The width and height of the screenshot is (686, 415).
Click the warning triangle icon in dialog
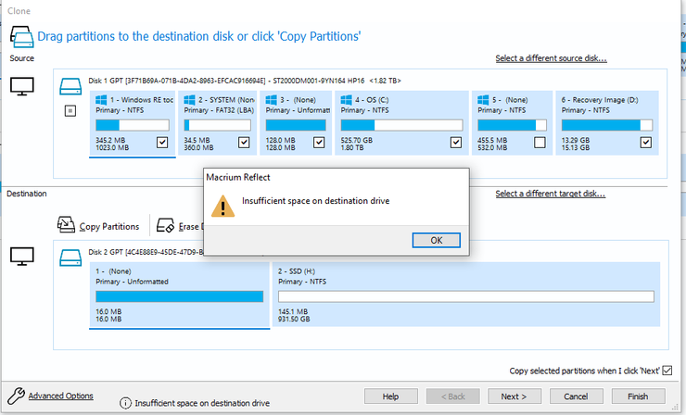[222, 204]
